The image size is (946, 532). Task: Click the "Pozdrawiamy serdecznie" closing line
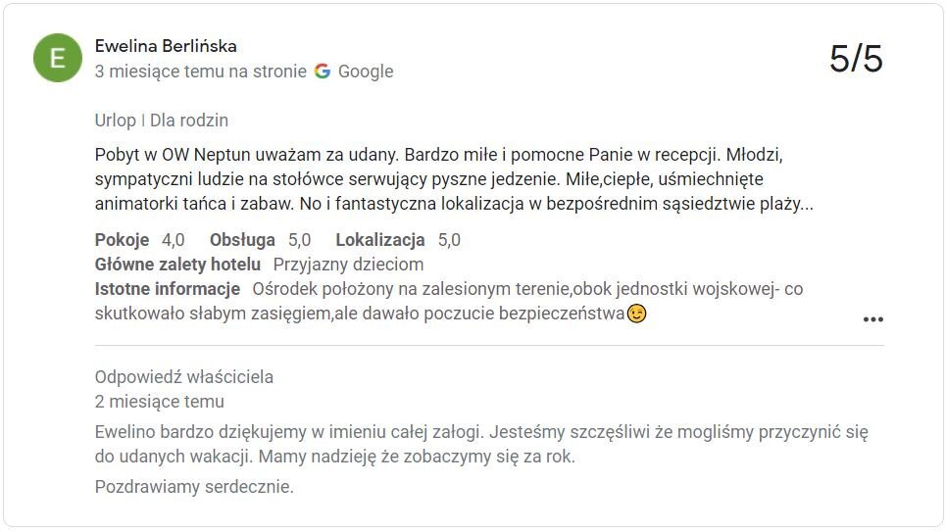(x=194, y=487)
